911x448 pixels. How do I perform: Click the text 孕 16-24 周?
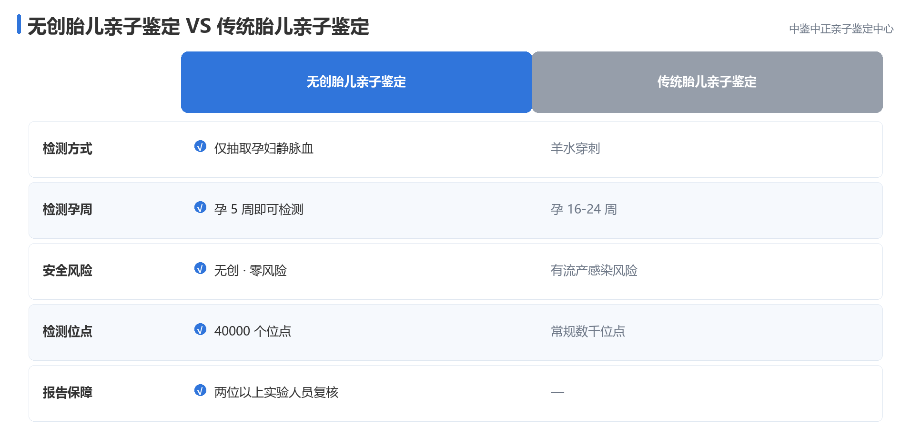click(584, 210)
